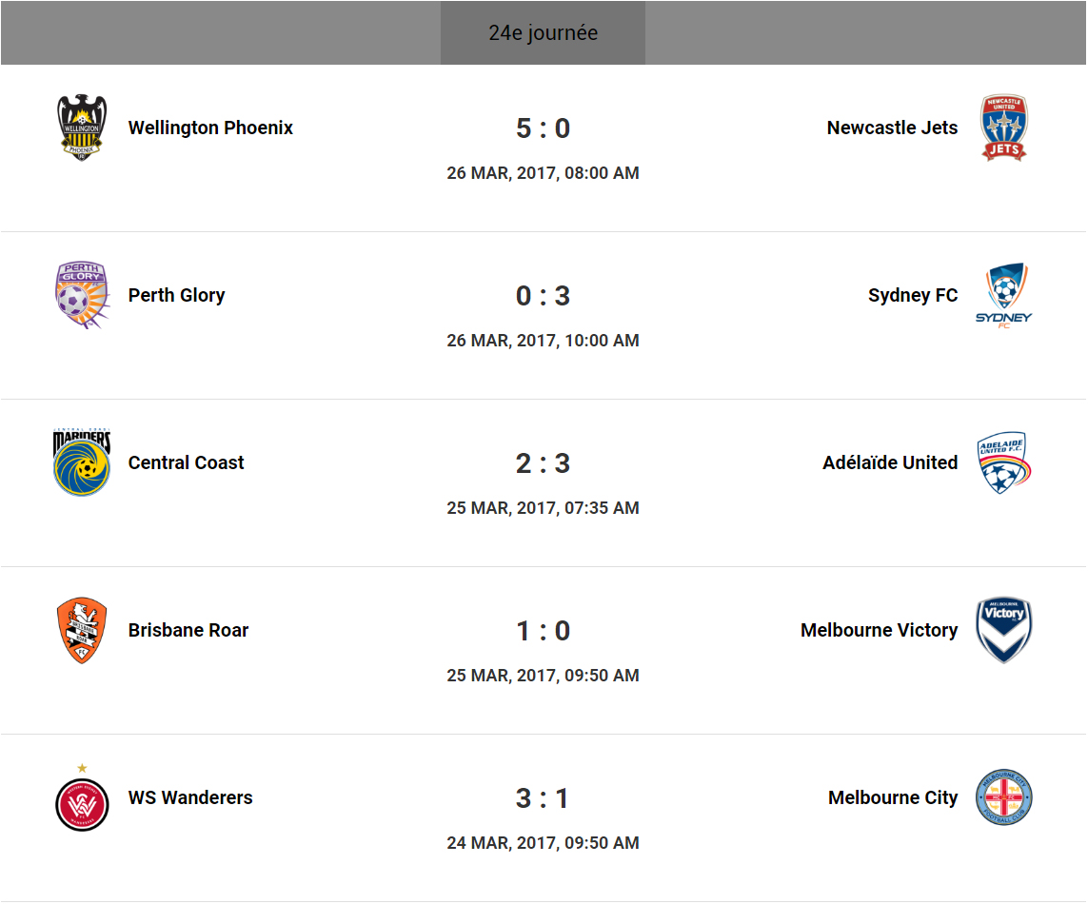This screenshot has width=1088, height=904.
Task: Click the Melbourne City club badge
Action: point(1004,797)
